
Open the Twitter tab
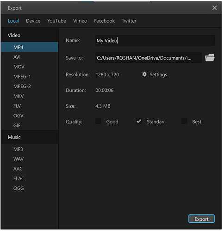click(x=129, y=21)
